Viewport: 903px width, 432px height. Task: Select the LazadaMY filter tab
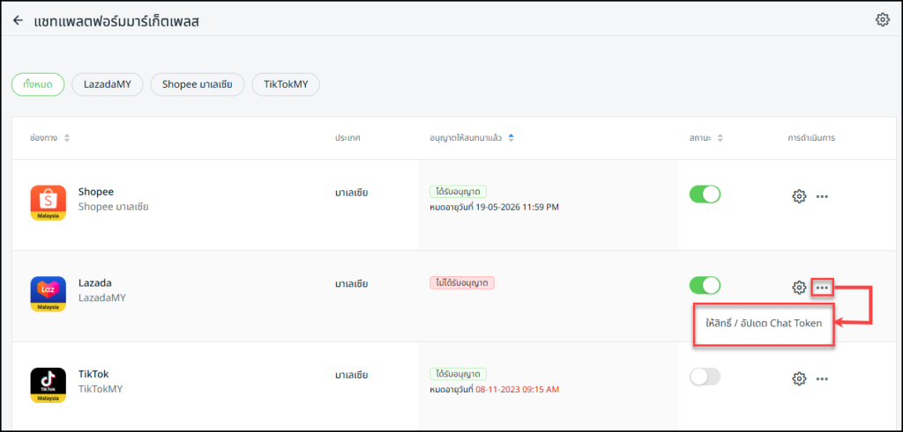[x=107, y=84]
